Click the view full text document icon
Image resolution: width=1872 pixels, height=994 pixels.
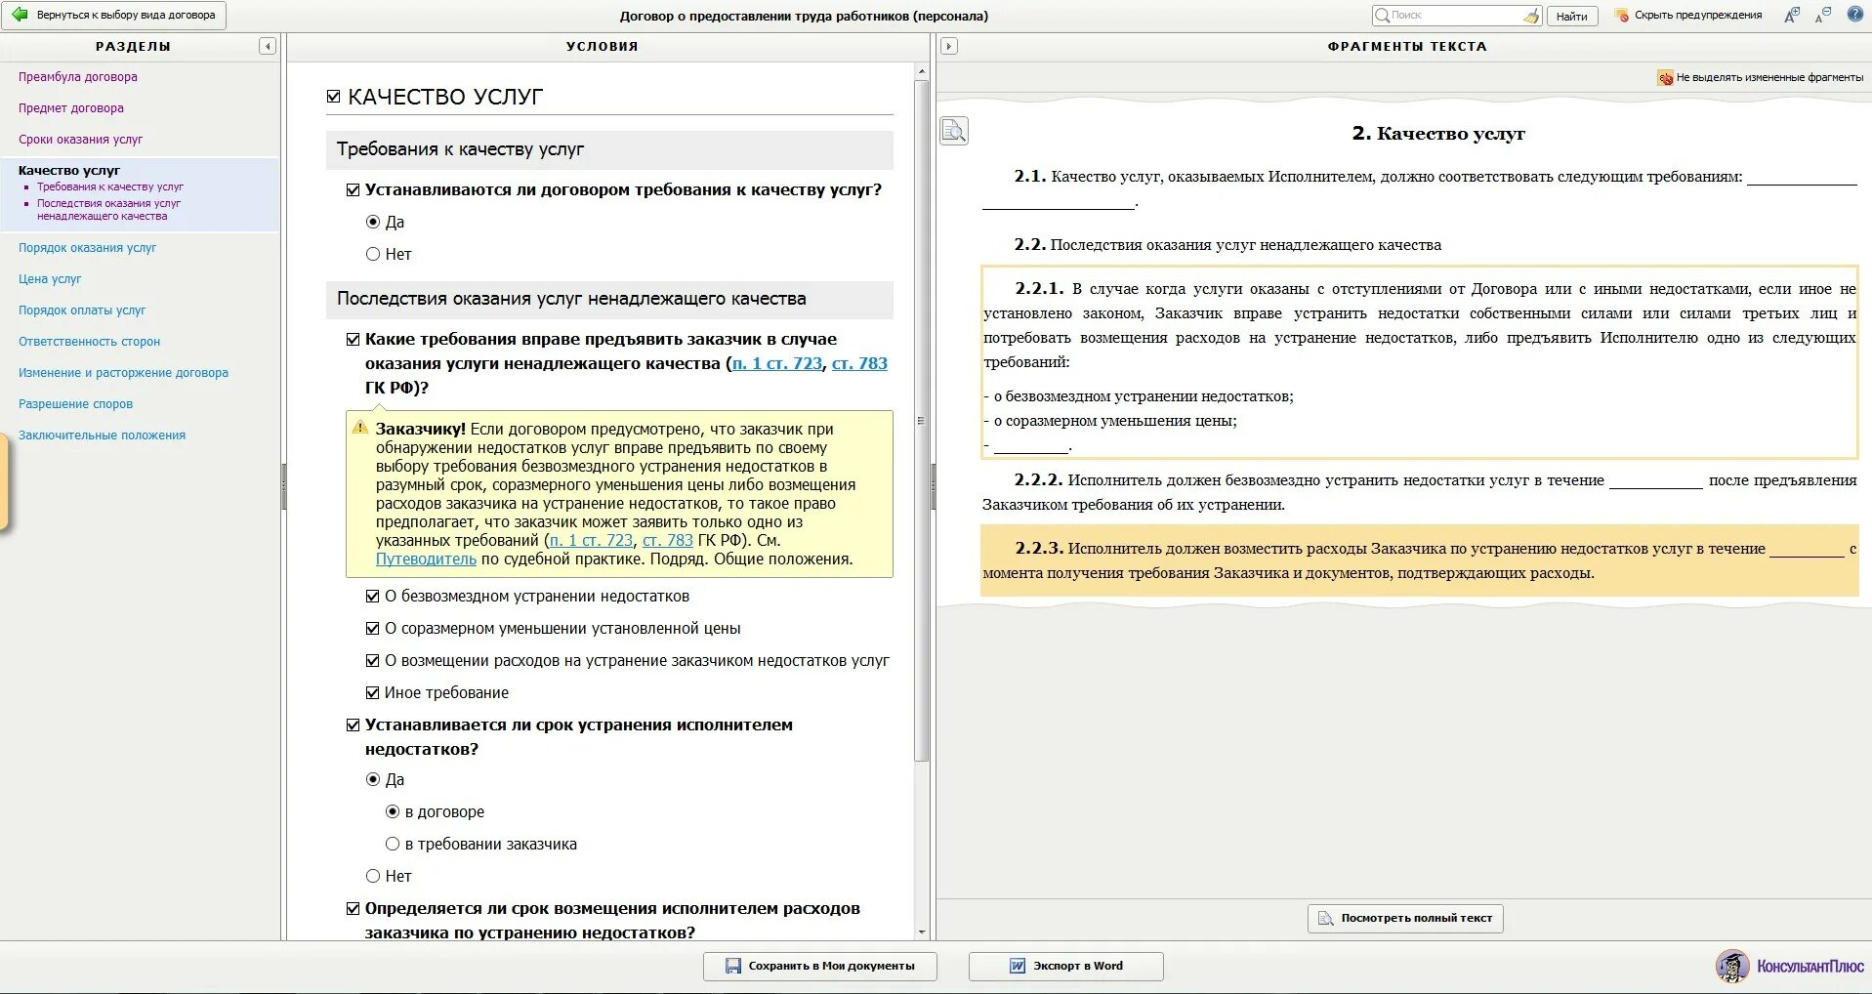coord(1325,918)
